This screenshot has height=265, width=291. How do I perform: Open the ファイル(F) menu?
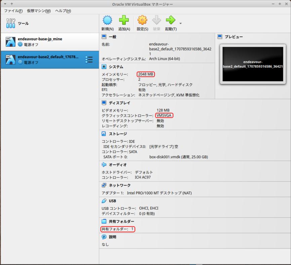click(13, 11)
